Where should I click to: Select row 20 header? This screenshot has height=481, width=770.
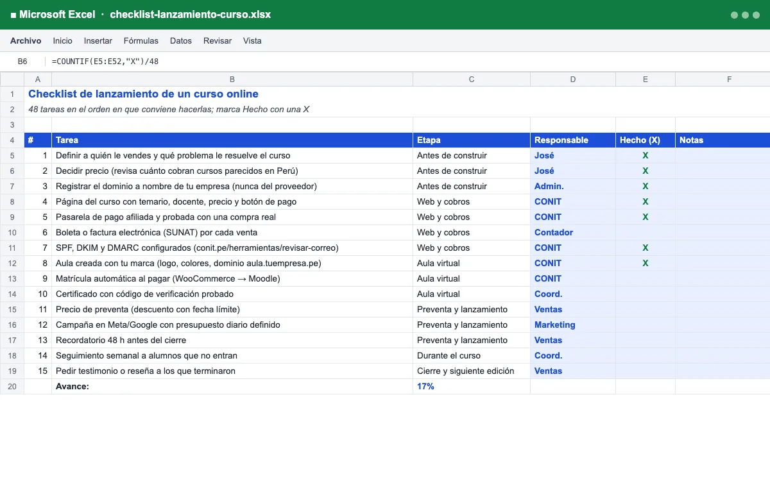click(12, 386)
